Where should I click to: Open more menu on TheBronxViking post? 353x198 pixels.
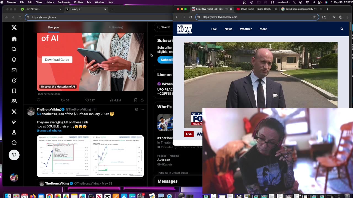(x=142, y=109)
